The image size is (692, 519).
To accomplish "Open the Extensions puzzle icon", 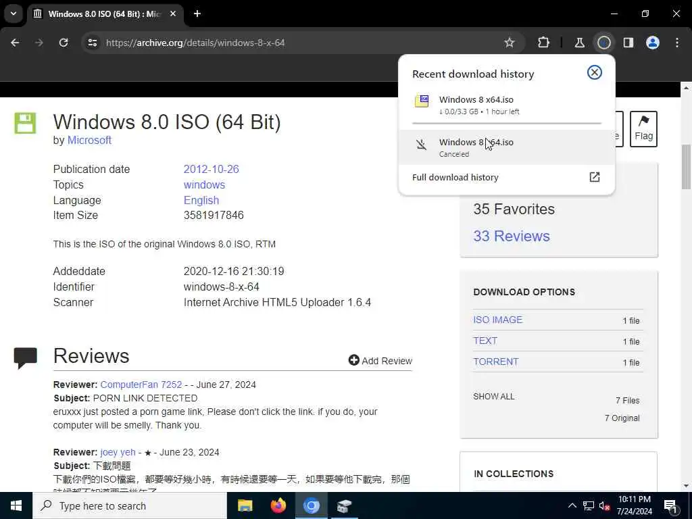I will tap(544, 43).
